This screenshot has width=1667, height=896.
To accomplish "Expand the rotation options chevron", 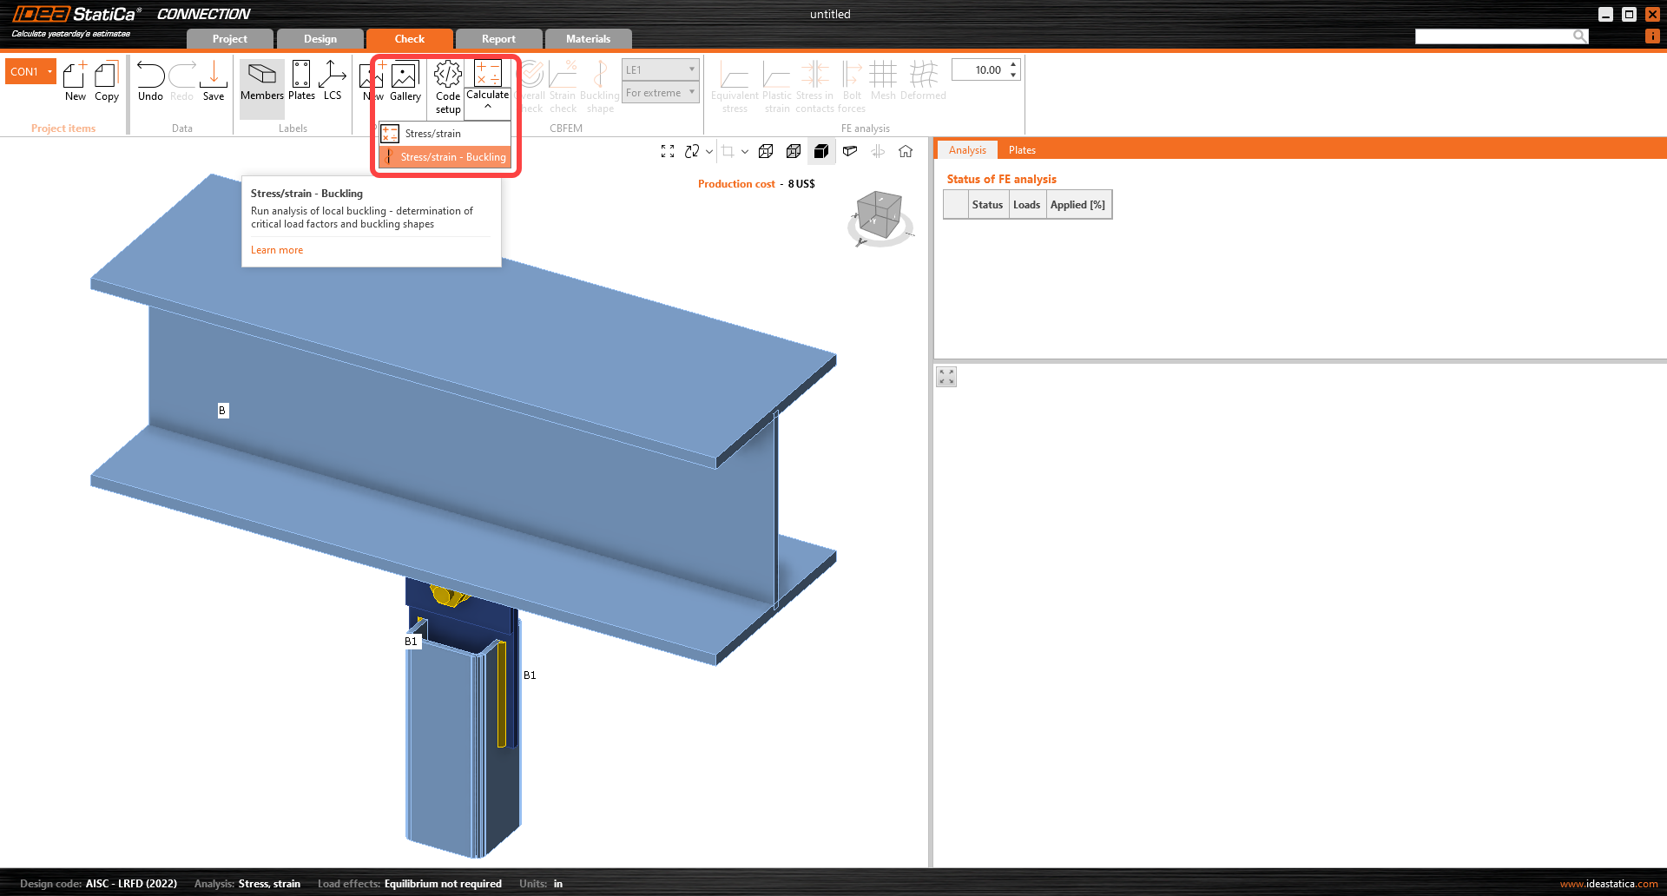I will click(x=708, y=150).
